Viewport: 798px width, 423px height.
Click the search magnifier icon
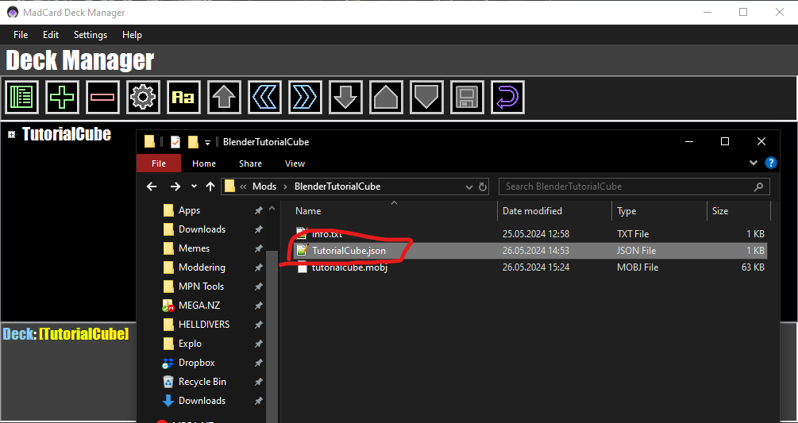click(x=758, y=187)
